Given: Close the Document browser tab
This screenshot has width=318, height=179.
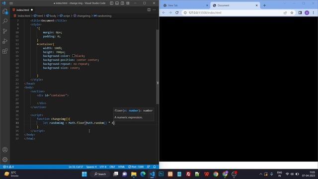Looking at the screenshot, I should (256, 5).
